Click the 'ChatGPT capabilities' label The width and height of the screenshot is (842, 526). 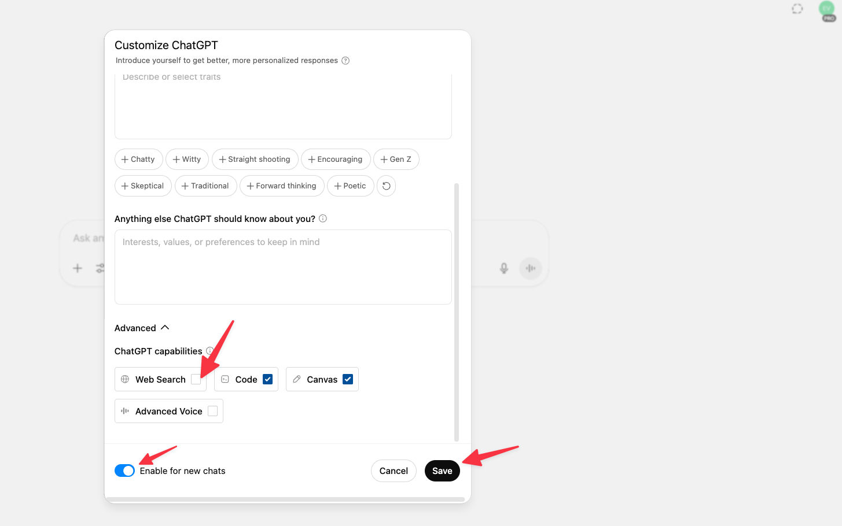(159, 351)
